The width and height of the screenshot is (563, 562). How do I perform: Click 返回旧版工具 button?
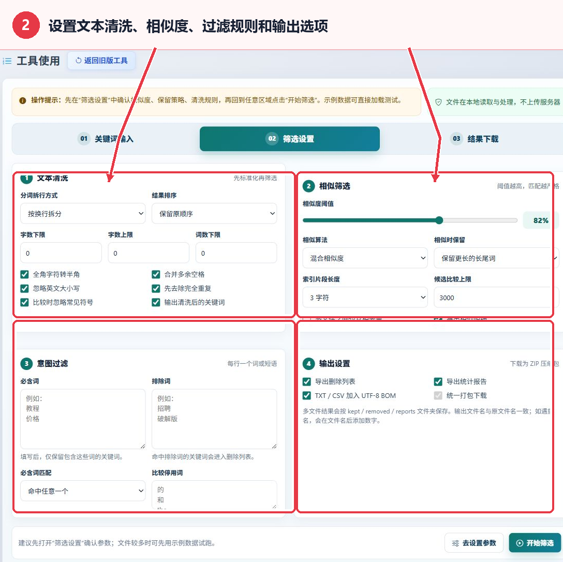pos(101,61)
